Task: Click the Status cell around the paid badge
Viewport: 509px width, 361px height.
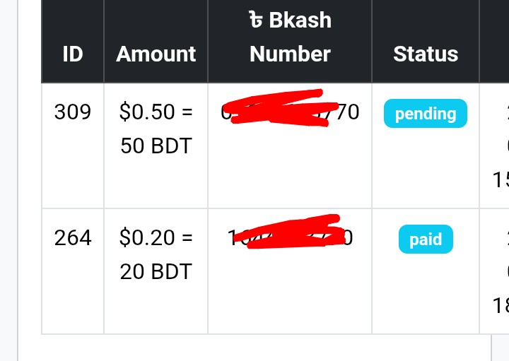Action: click(426, 271)
